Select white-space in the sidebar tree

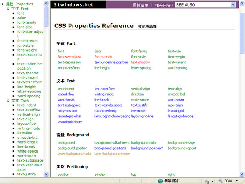coord(27,151)
